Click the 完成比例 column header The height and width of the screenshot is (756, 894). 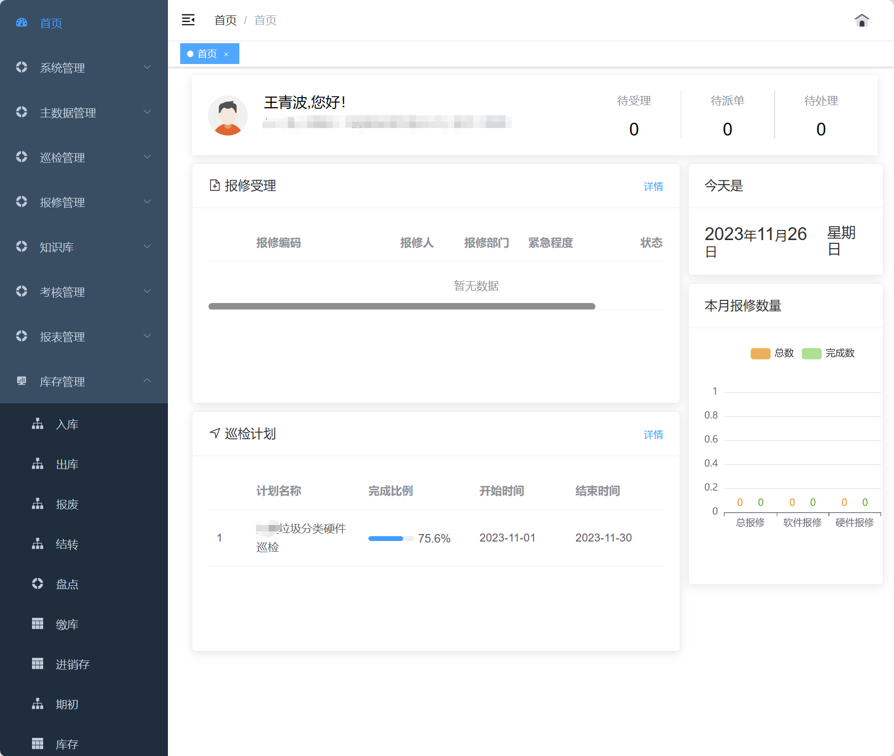coord(391,491)
